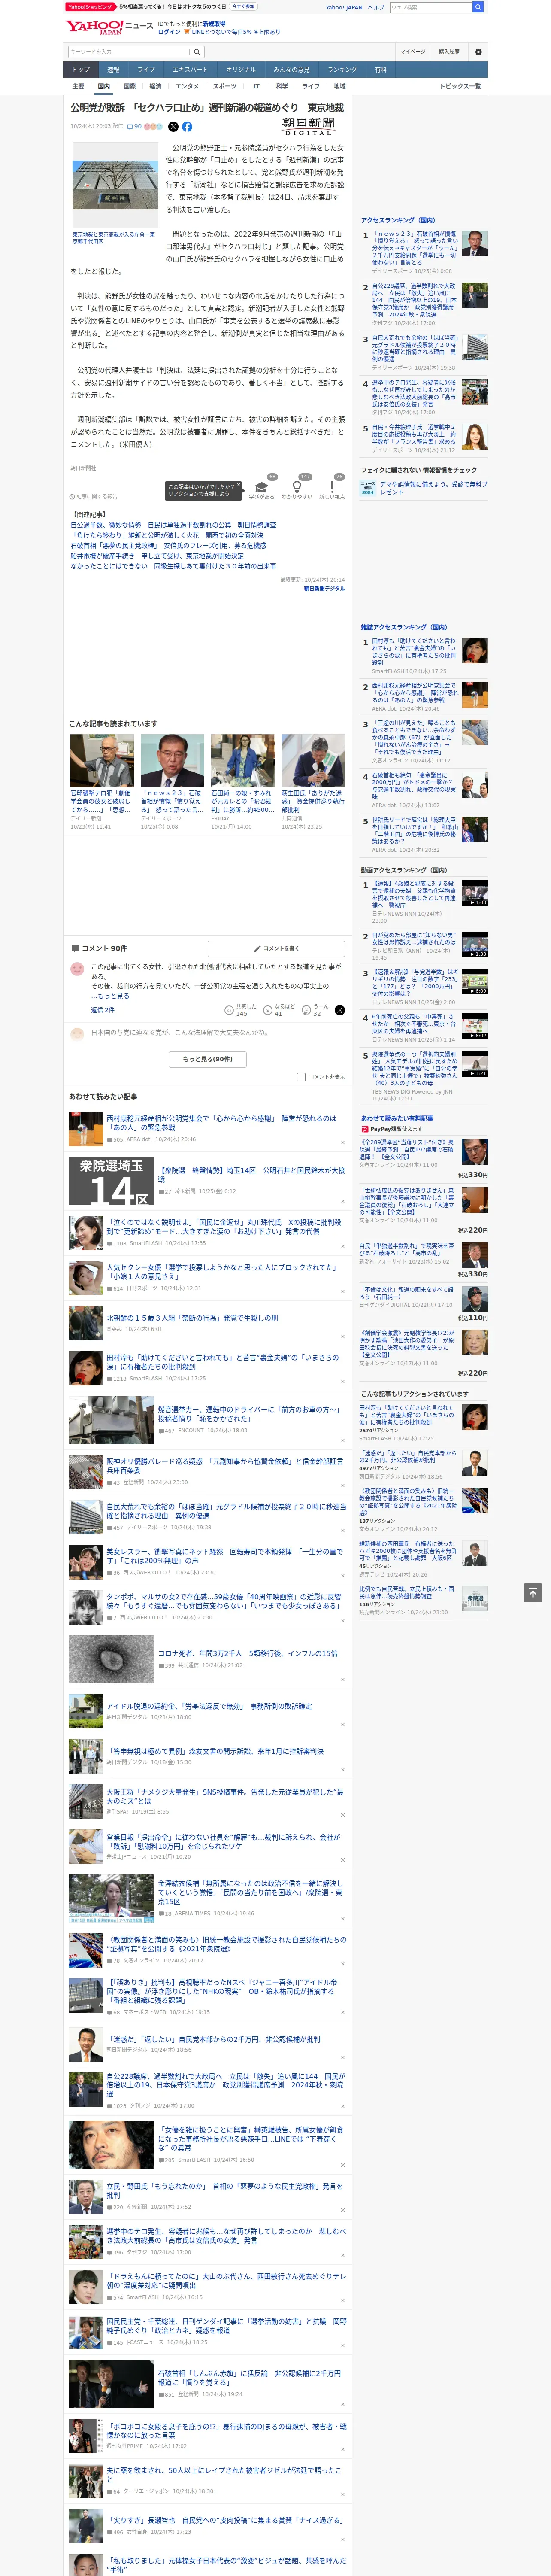Open 返信 2件 replies on first comment
Image resolution: width=551 pixels, height=2576 pixels.
[102, 1010]
